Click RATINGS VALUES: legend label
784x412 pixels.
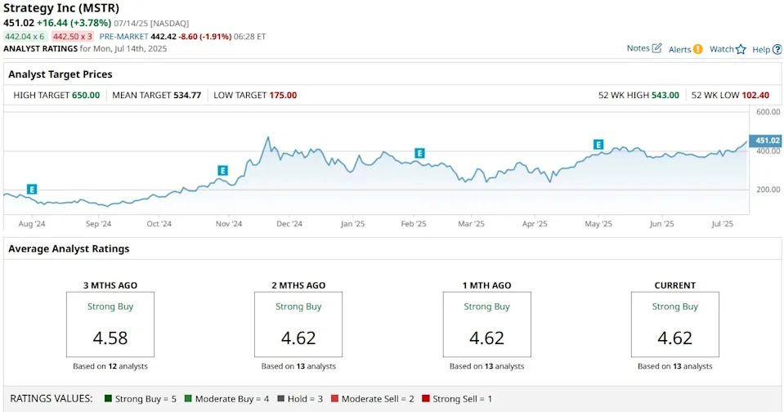(x=51, y=398)
